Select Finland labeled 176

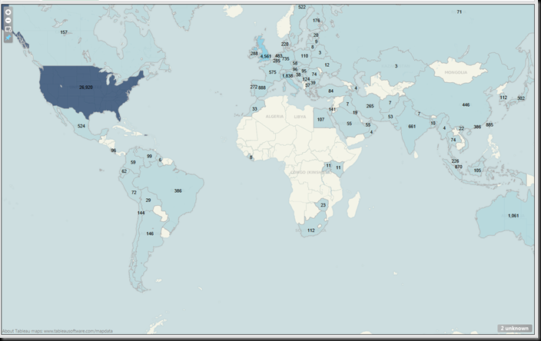(316, 20)
